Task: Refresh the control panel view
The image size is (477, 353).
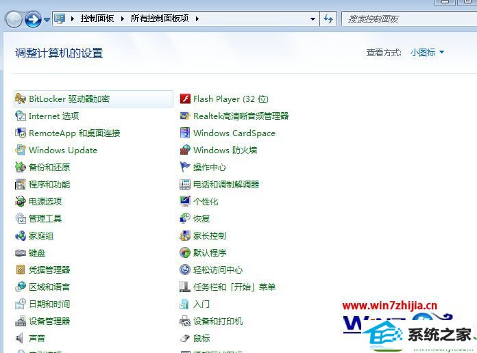Action: 328,19
